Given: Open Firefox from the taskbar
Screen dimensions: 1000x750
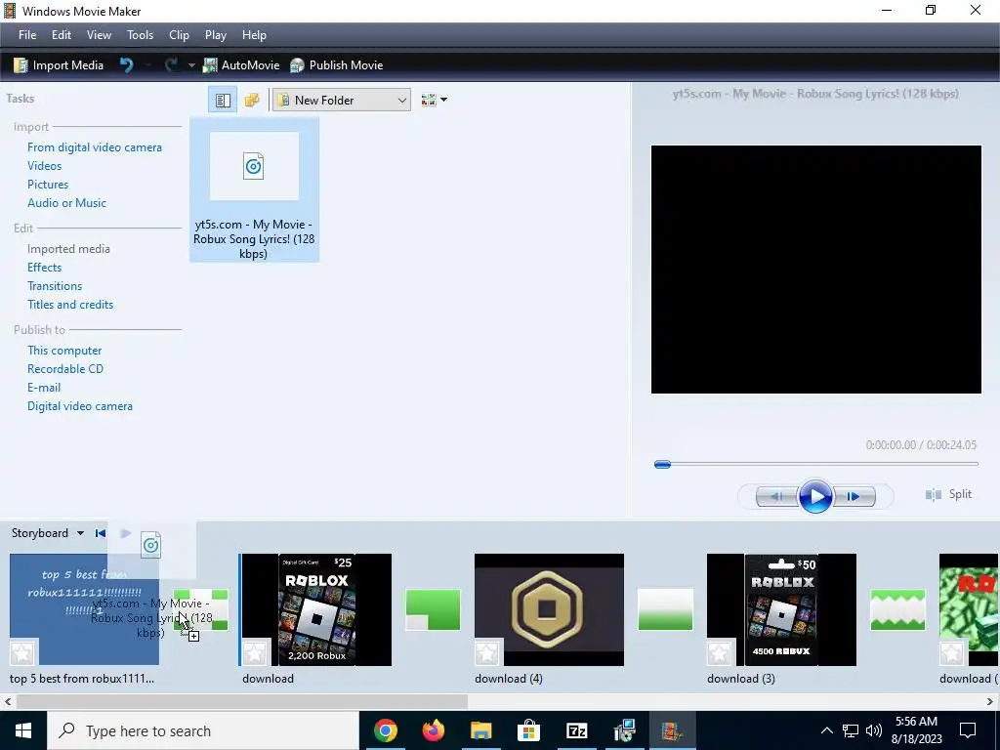Looking at the screenshot, I should [433, 730].
